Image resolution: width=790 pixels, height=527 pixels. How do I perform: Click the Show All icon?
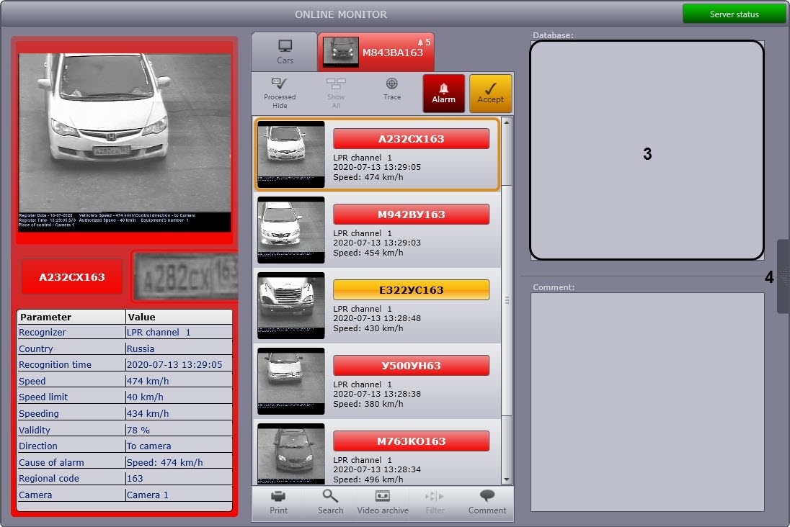click(336, 93)
